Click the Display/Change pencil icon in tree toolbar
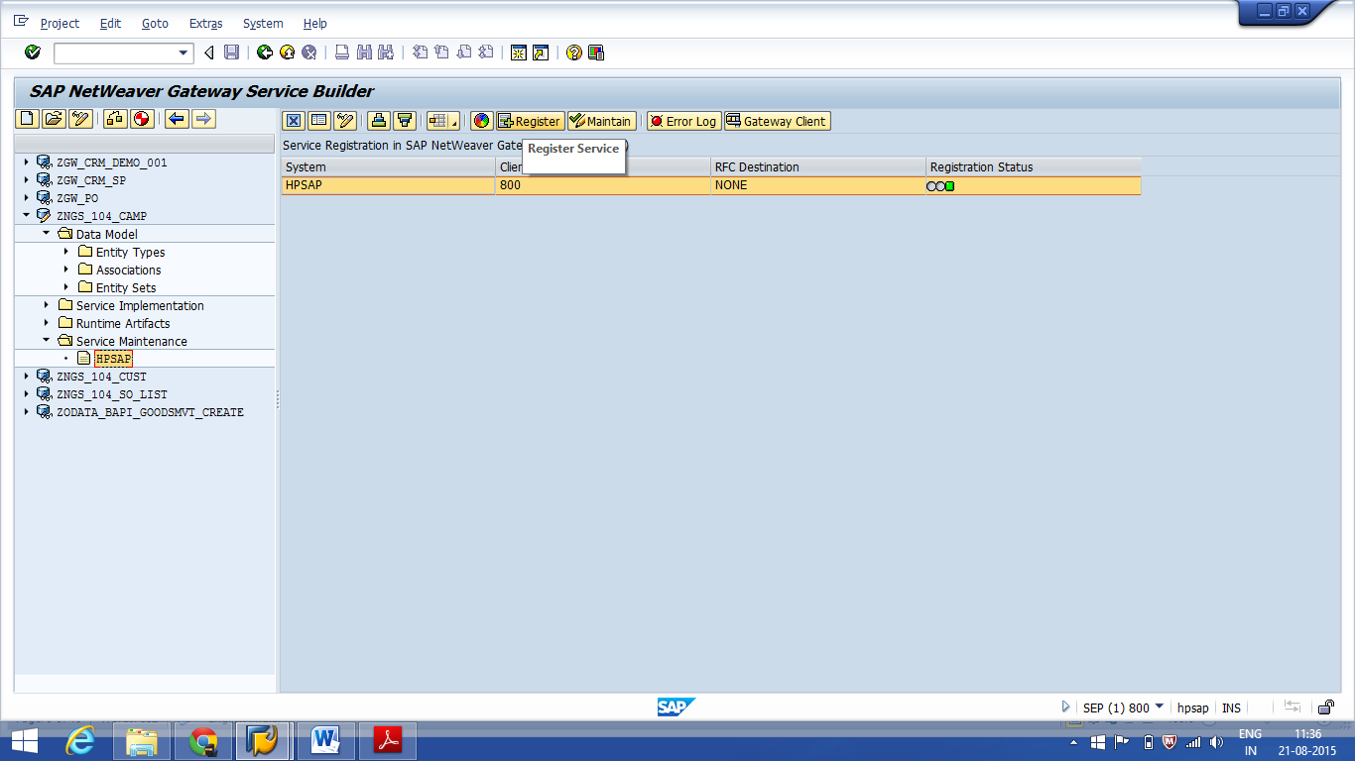 80,120
